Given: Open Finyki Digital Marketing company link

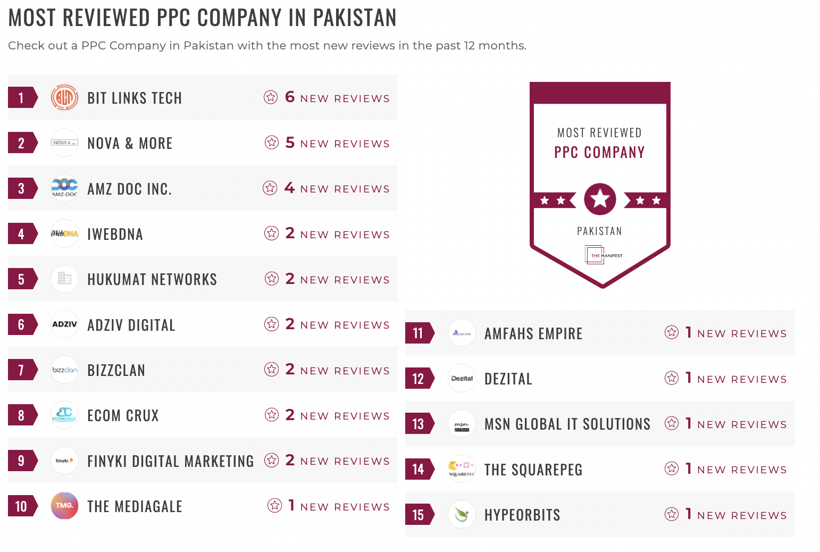Looking at the screenshot, I should click(x=171, y=461).
